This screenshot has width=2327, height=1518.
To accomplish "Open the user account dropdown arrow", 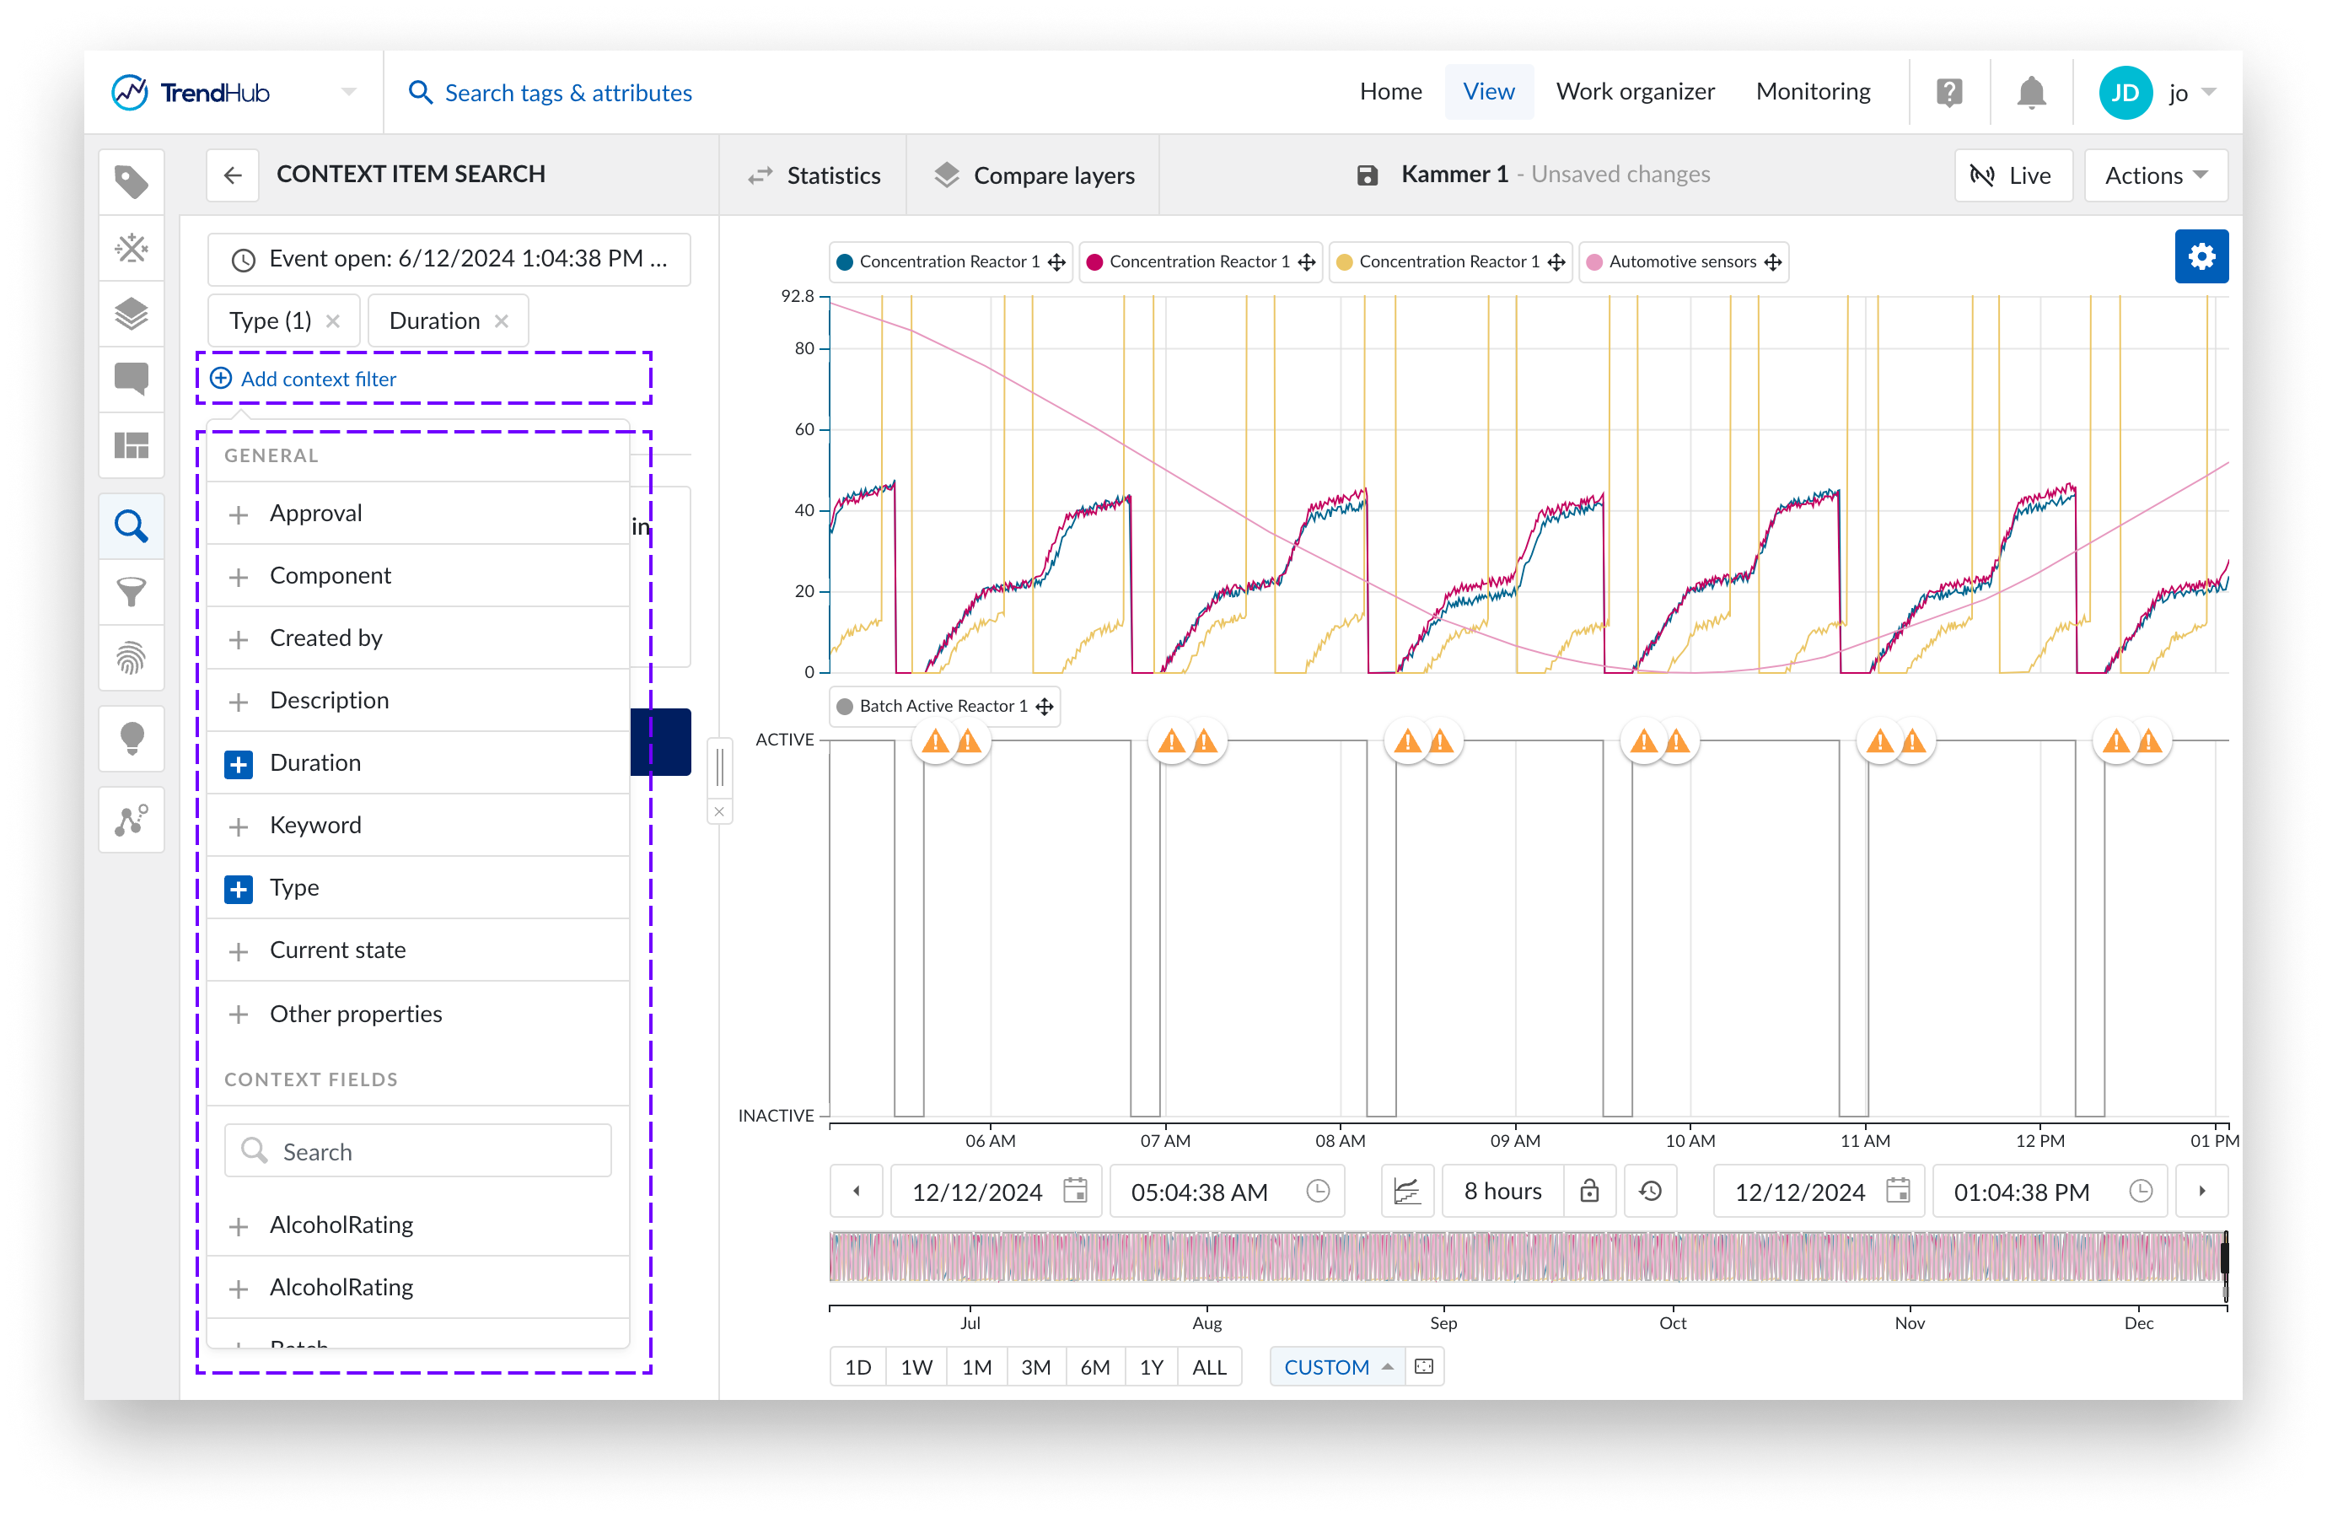I will 2208,93.
